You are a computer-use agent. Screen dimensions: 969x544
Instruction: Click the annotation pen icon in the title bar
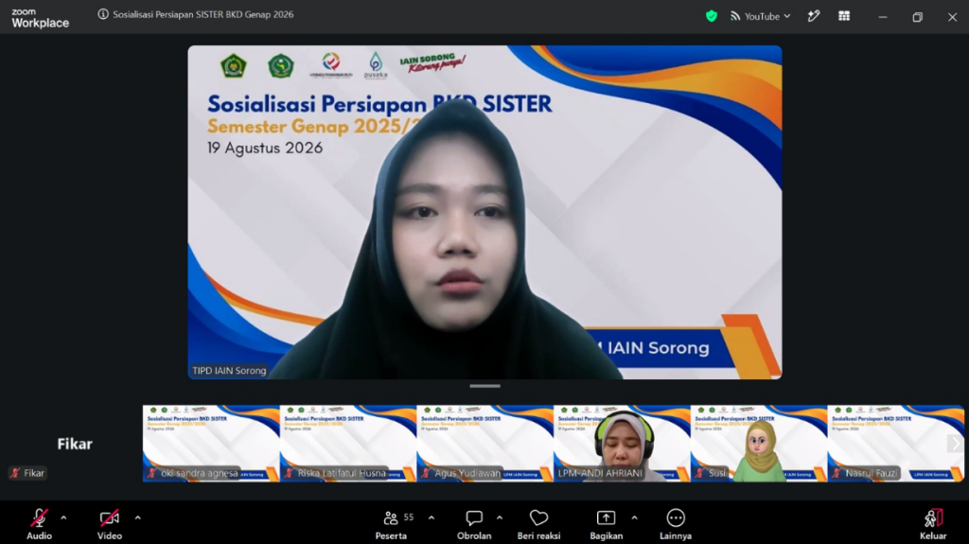tap(813, 17)
